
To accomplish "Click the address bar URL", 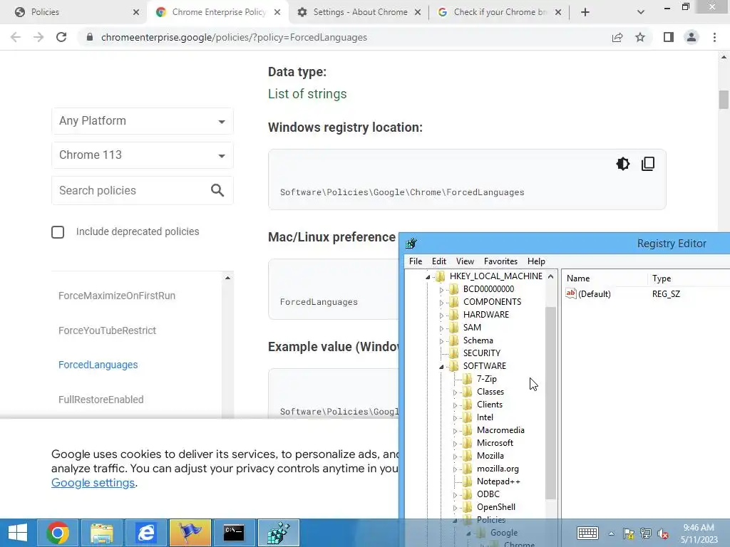I will 234,37.
